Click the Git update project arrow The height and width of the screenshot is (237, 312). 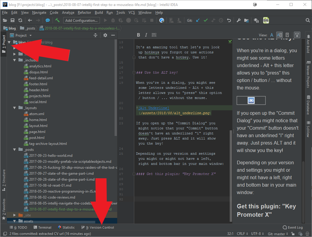tap(198, 20)
